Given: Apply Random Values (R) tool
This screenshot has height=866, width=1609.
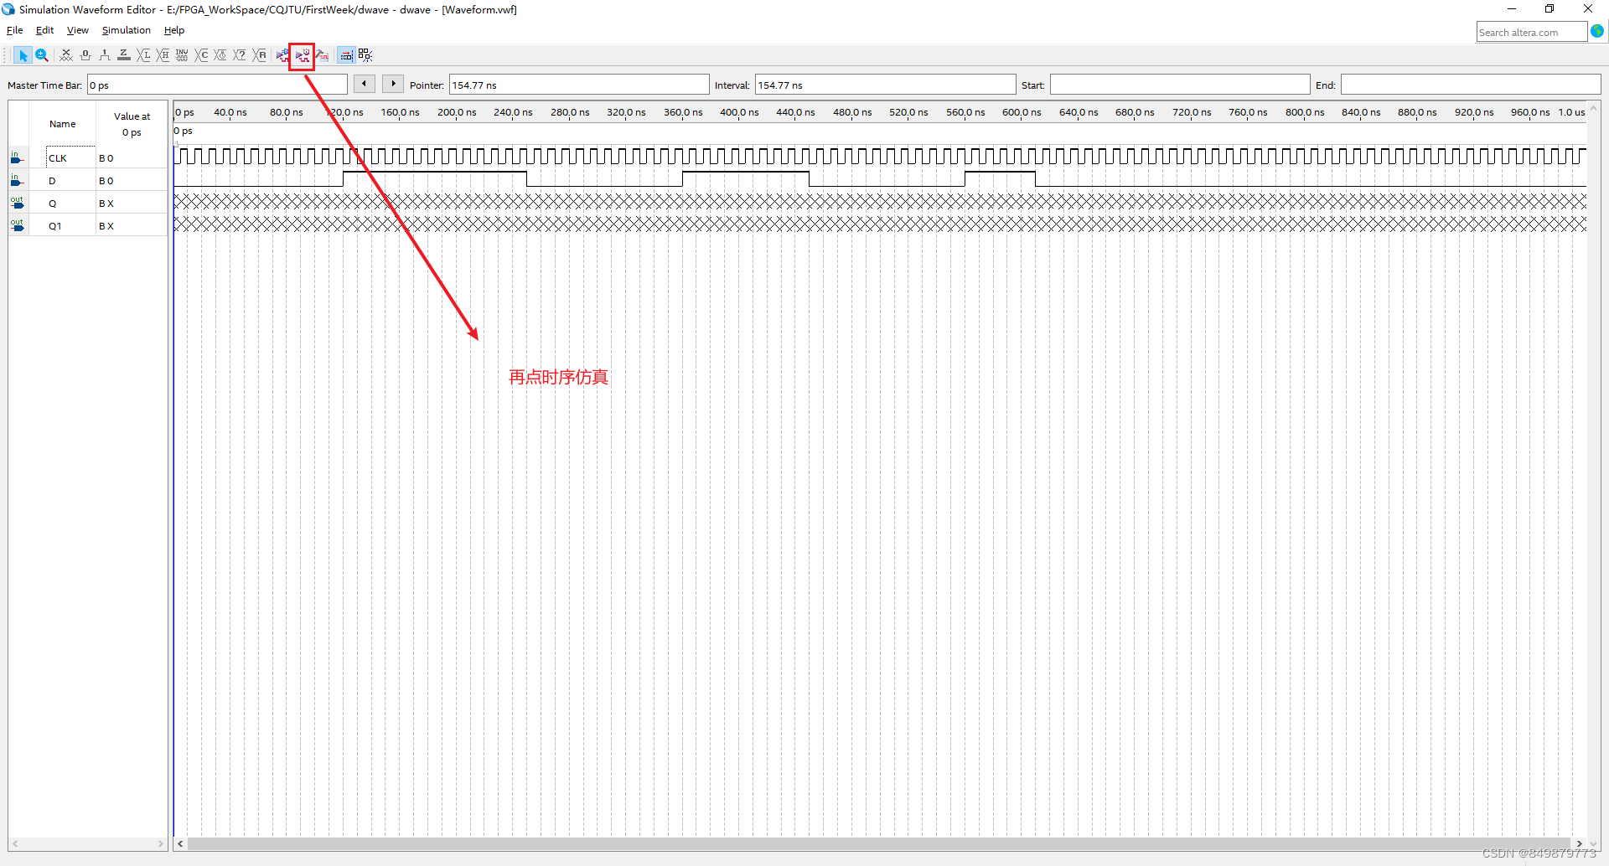Looking at the screenshot, I should click(260, 55).
